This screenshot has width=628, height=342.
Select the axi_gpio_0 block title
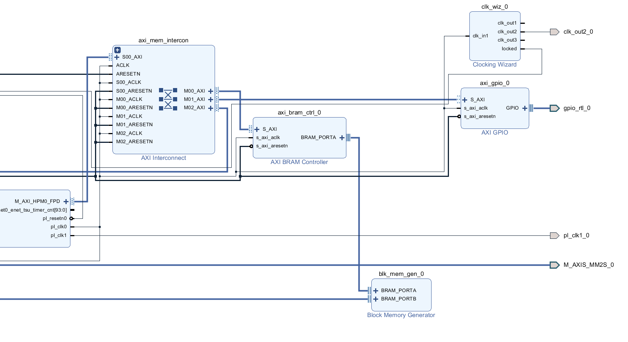pos(495,83)
